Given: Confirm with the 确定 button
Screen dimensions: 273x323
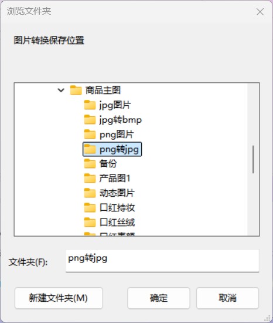Looking at the screenshot, I should pyautogui.click(x=159, y=298).
